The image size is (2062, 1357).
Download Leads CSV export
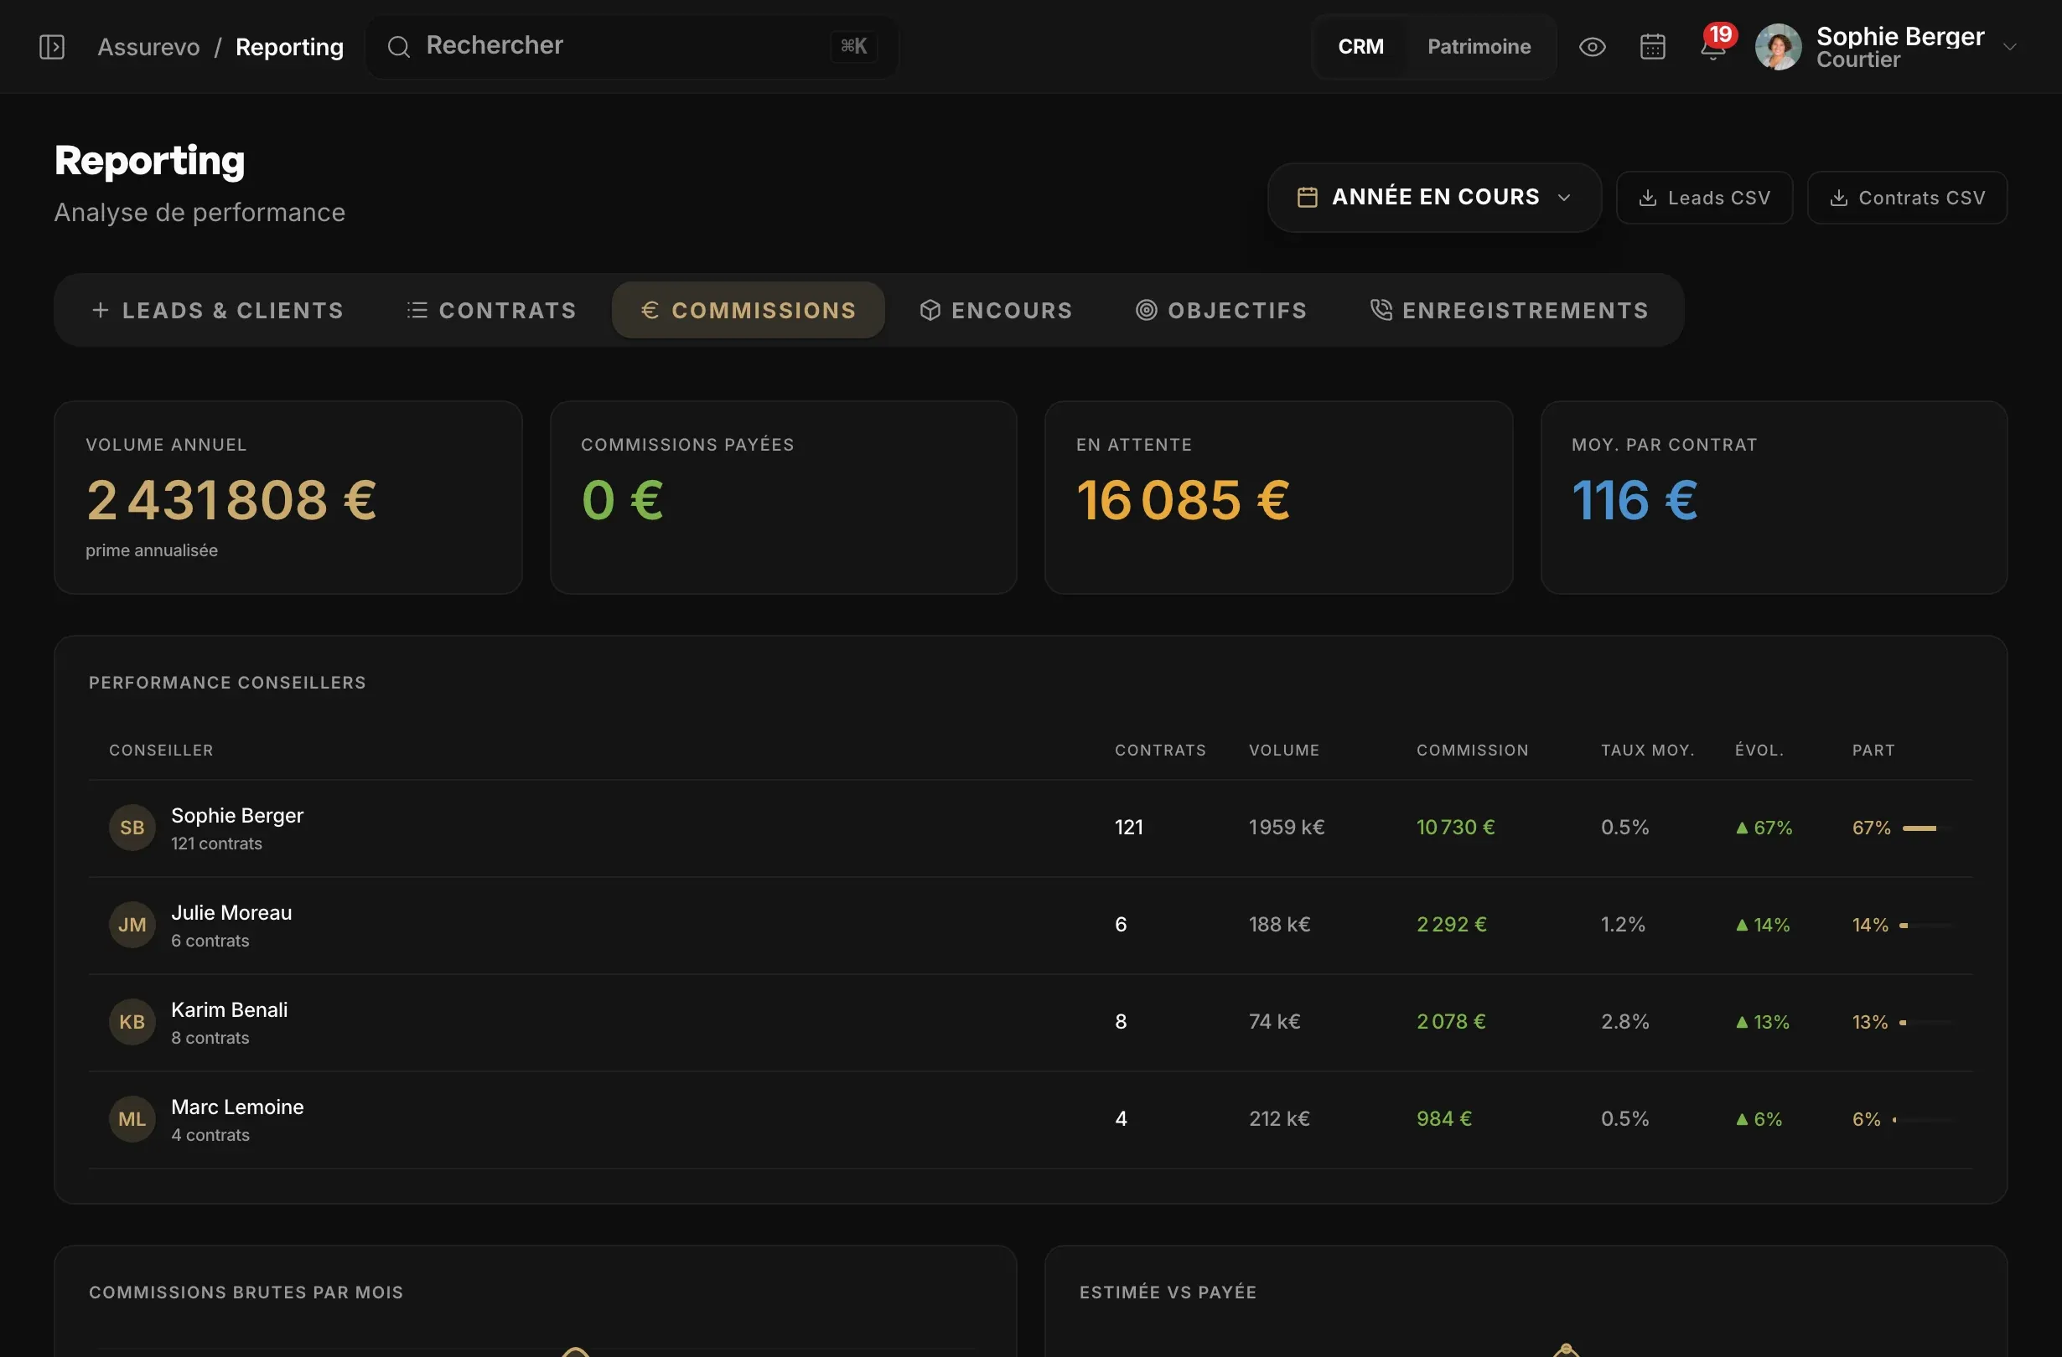[x=1704, y=198]
